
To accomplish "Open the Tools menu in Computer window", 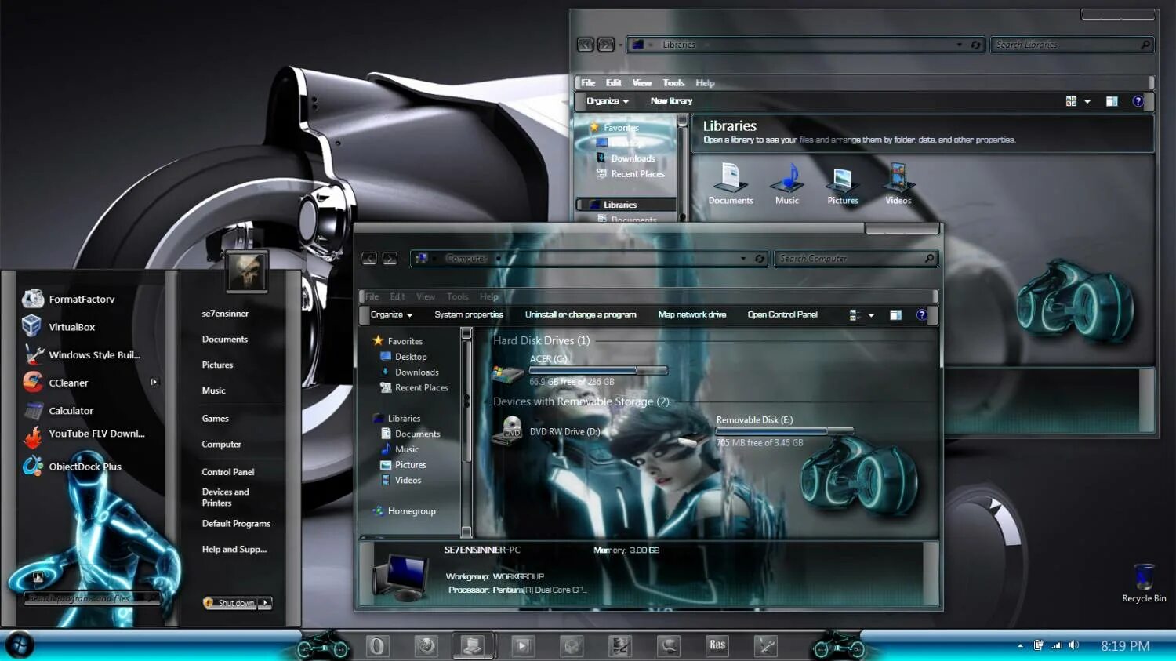I will [457, 296].
